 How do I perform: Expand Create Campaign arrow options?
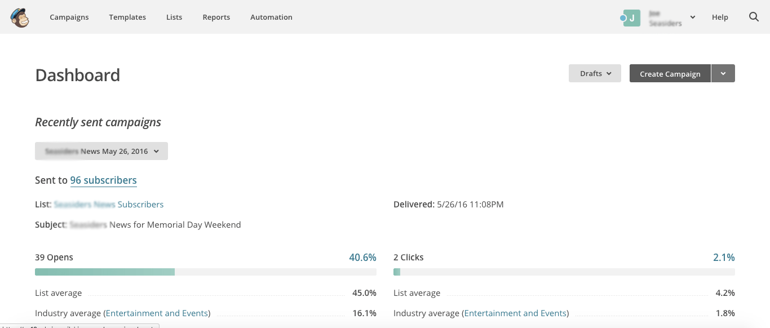pyautogui.click(x=723, y=73)
